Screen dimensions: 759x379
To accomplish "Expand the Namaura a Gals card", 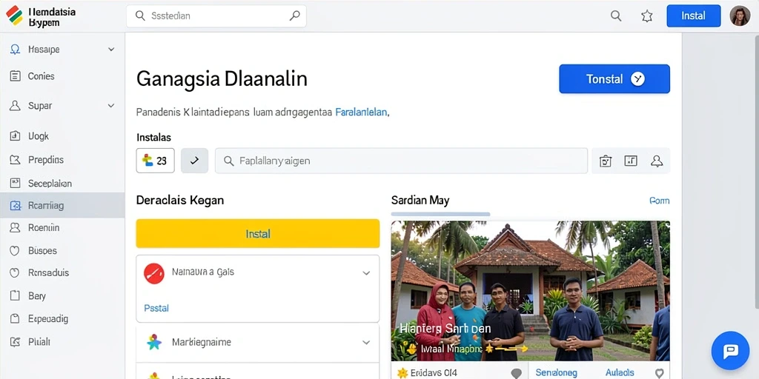I will 366,273.
